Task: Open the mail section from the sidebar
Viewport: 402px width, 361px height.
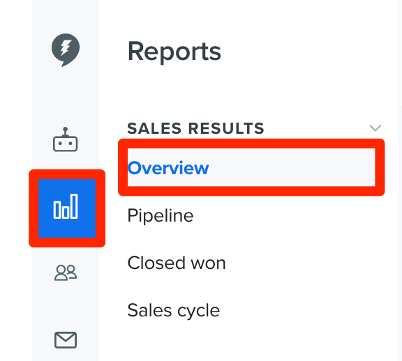Action: [66, 340]
